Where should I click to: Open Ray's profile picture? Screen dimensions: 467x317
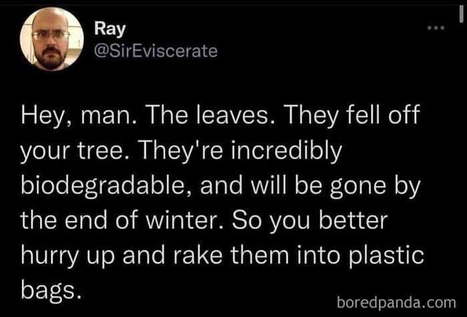click(52, 39)
